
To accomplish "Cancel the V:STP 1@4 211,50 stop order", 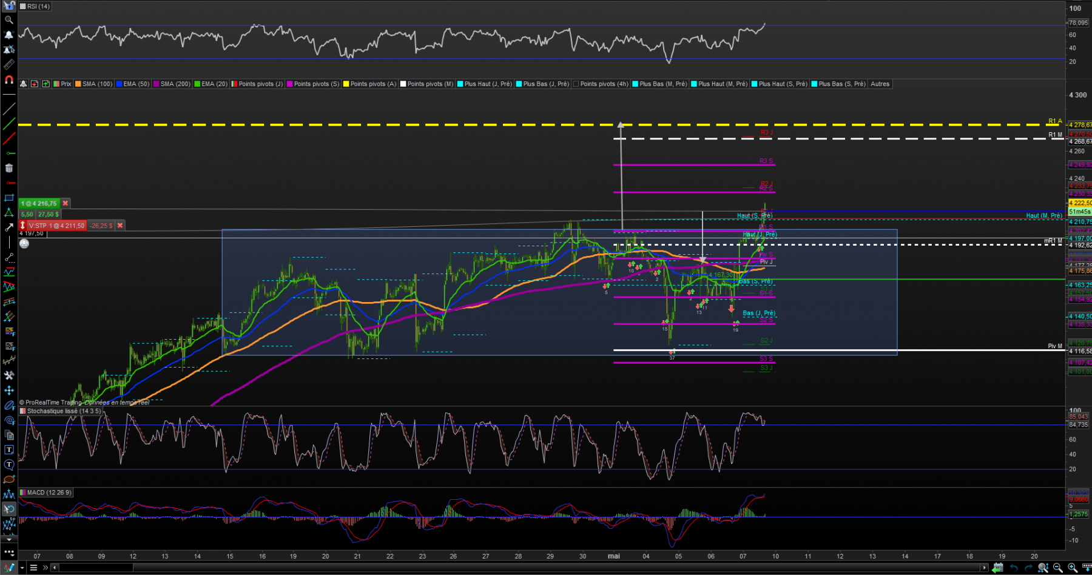I will click(120, 226).
